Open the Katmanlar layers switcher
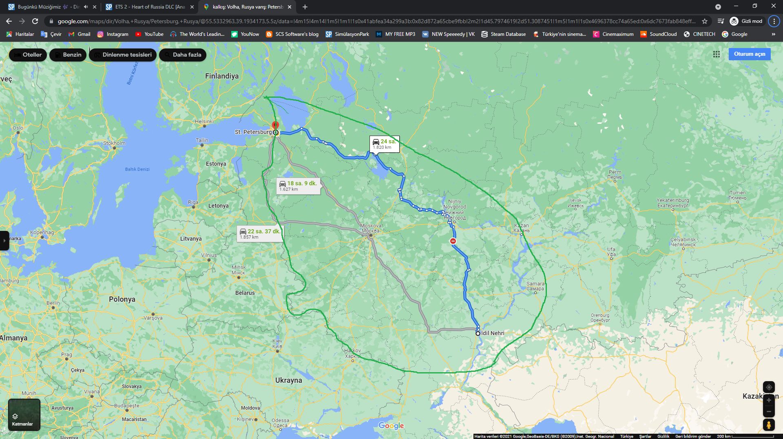Screen dimensions: 783x439 pos(24,415)
